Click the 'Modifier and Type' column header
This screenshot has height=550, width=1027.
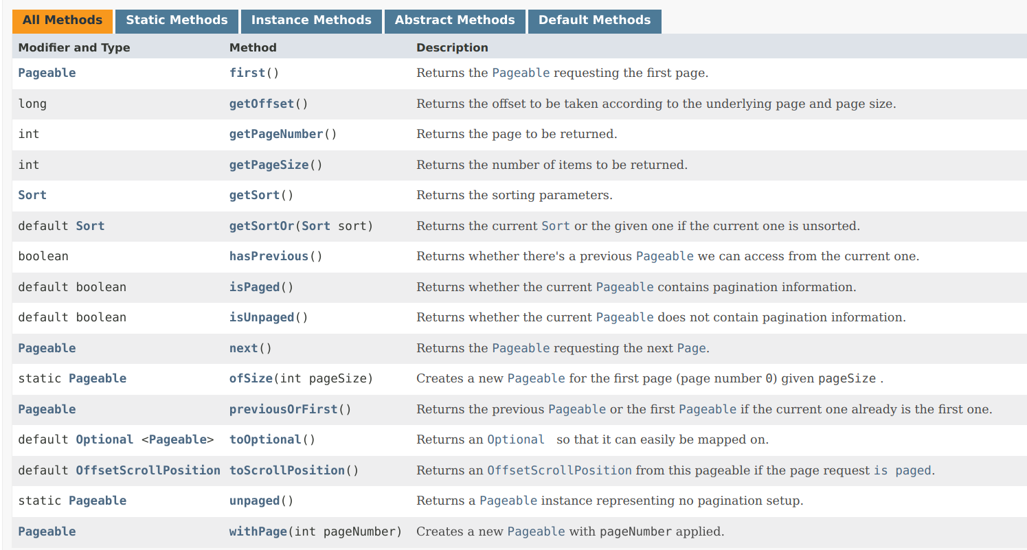[x=74, y=48]
